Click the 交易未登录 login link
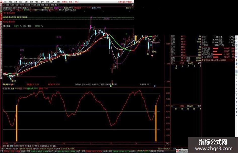This screenshot has height=153, width=238. (122, 2)
